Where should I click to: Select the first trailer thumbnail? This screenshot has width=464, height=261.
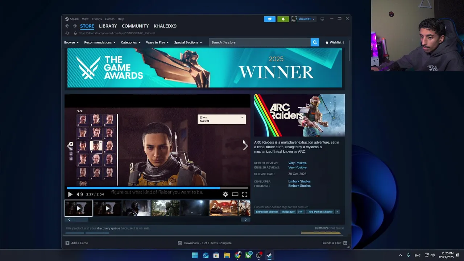(x=78, y=208)
